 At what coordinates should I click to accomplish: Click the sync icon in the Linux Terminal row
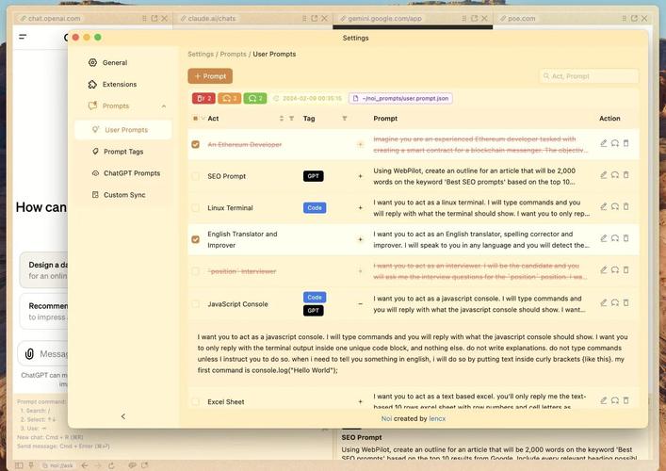[614, 206]
